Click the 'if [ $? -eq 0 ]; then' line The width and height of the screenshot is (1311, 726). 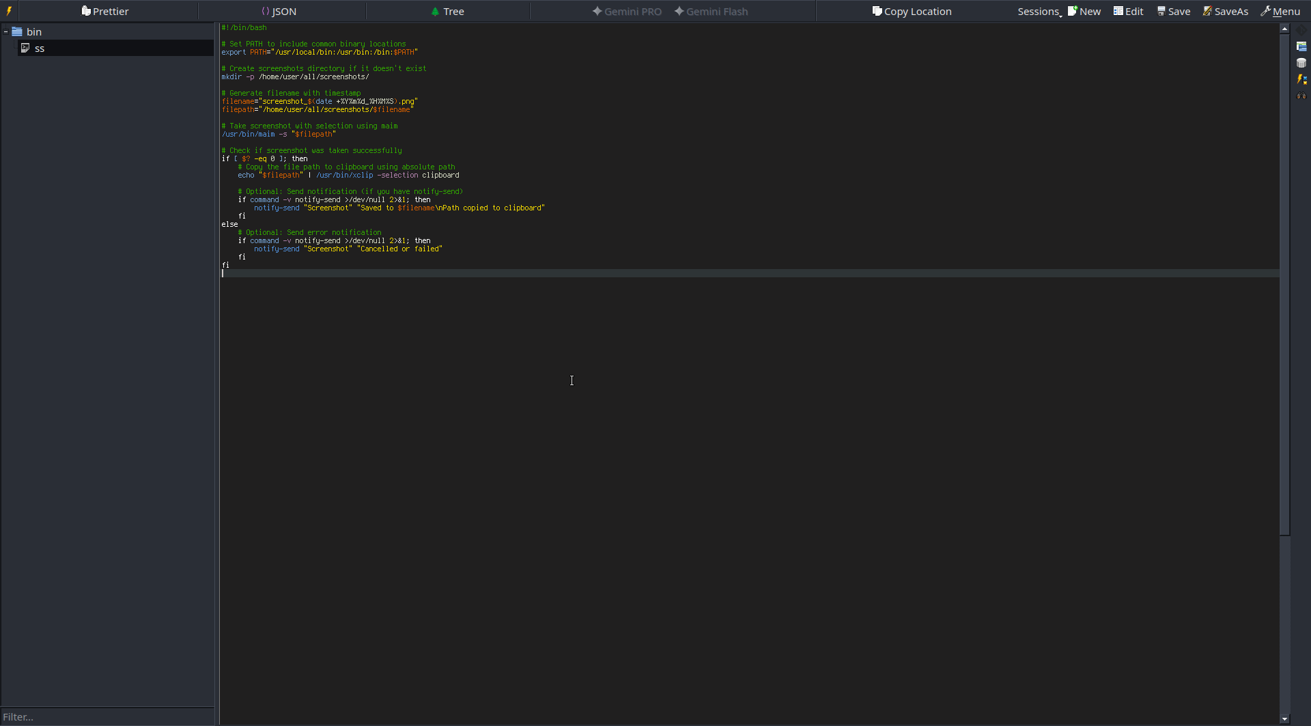pyautogui.click(x=264, y=158)
